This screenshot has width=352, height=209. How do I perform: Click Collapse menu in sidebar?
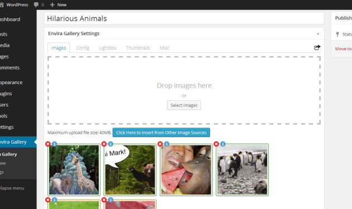pos(12,188)
